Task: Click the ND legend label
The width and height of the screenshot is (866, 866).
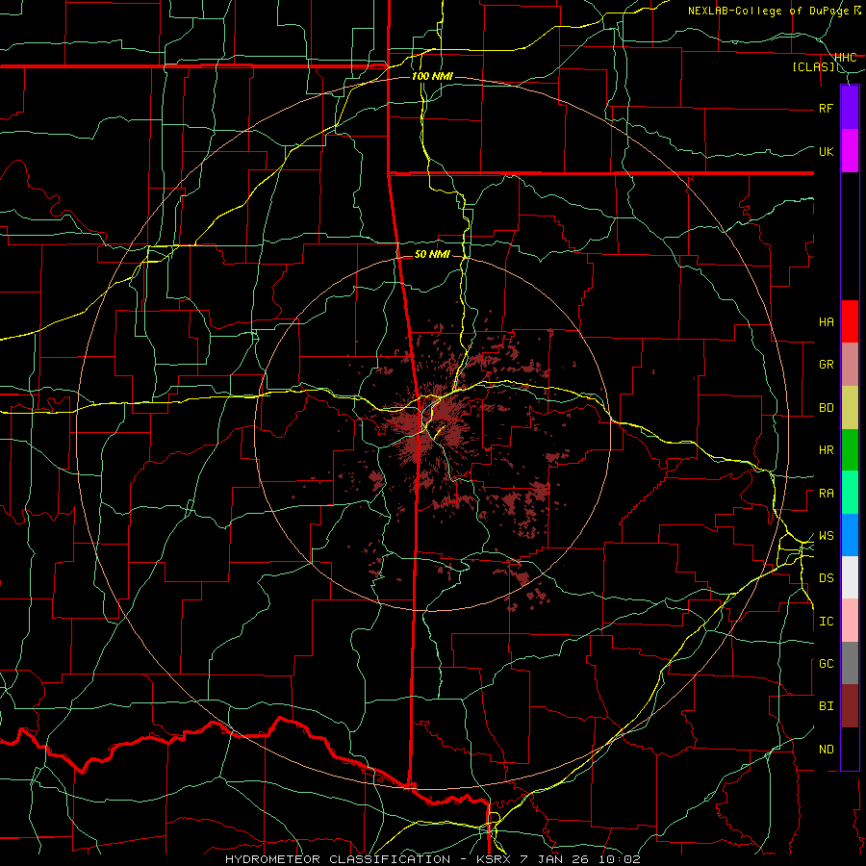Action: [826, 750]
